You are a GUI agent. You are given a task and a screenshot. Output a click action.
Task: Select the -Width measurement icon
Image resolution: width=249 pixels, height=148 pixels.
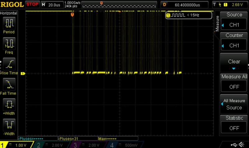coord(9,125)
